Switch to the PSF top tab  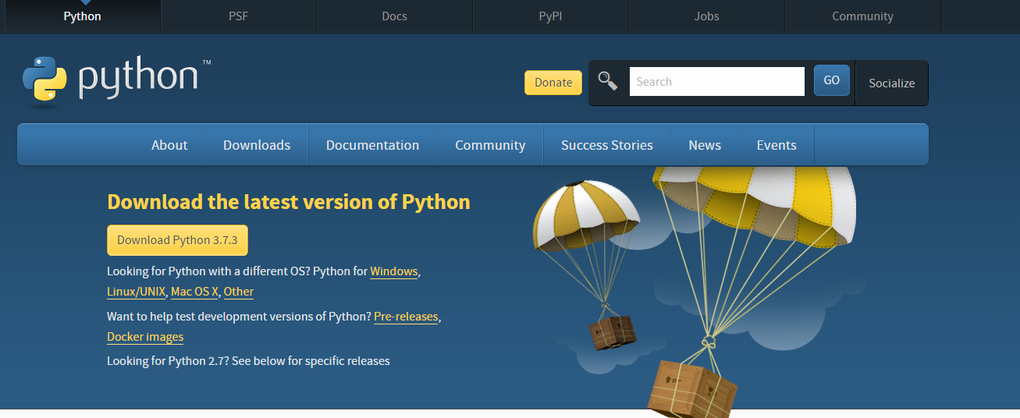[x=238, y=16]
